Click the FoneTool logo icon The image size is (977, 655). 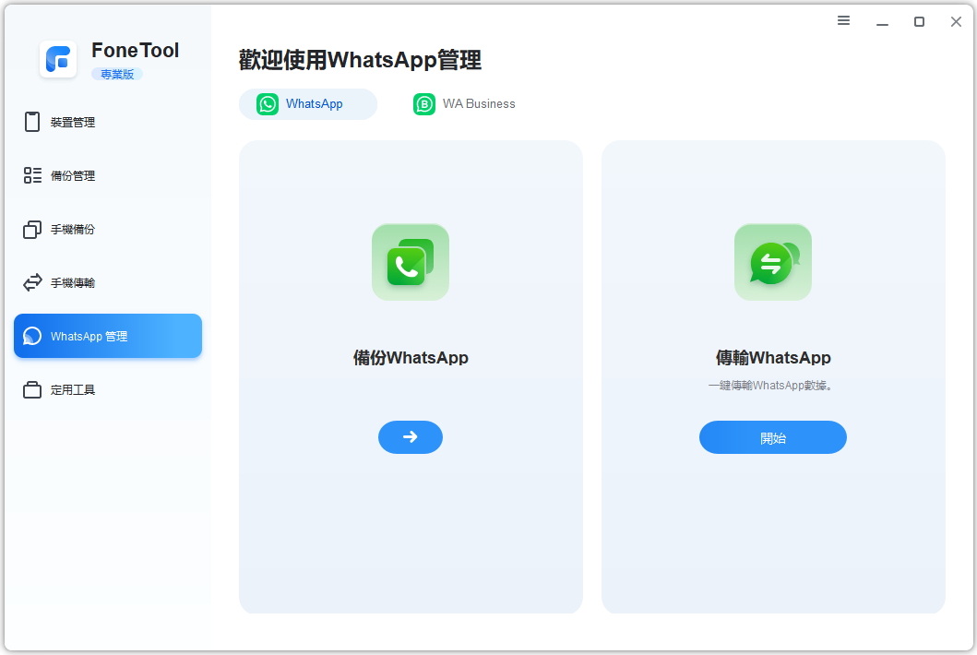tap(58, 59)
